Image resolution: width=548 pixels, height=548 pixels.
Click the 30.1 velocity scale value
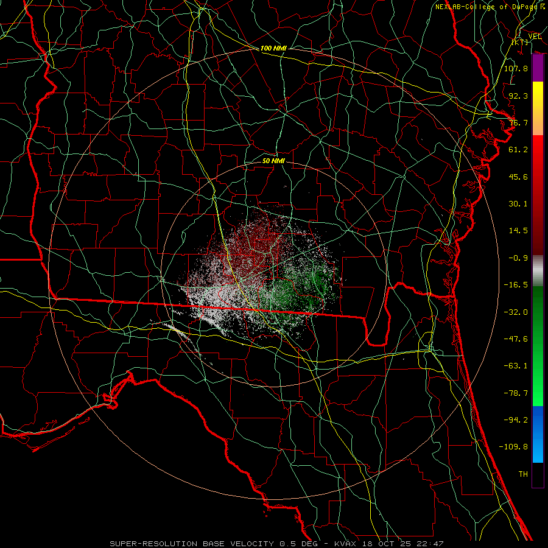point(518,204)
